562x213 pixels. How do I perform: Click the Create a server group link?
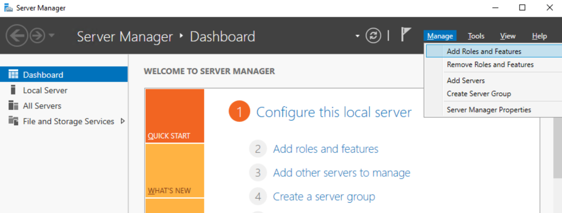click(x=324, y=196)
